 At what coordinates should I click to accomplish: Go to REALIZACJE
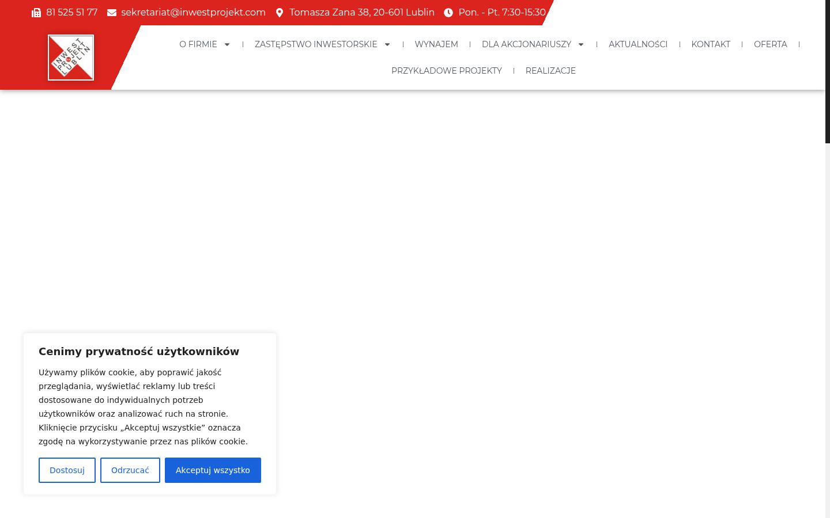[x=550, y=71]
